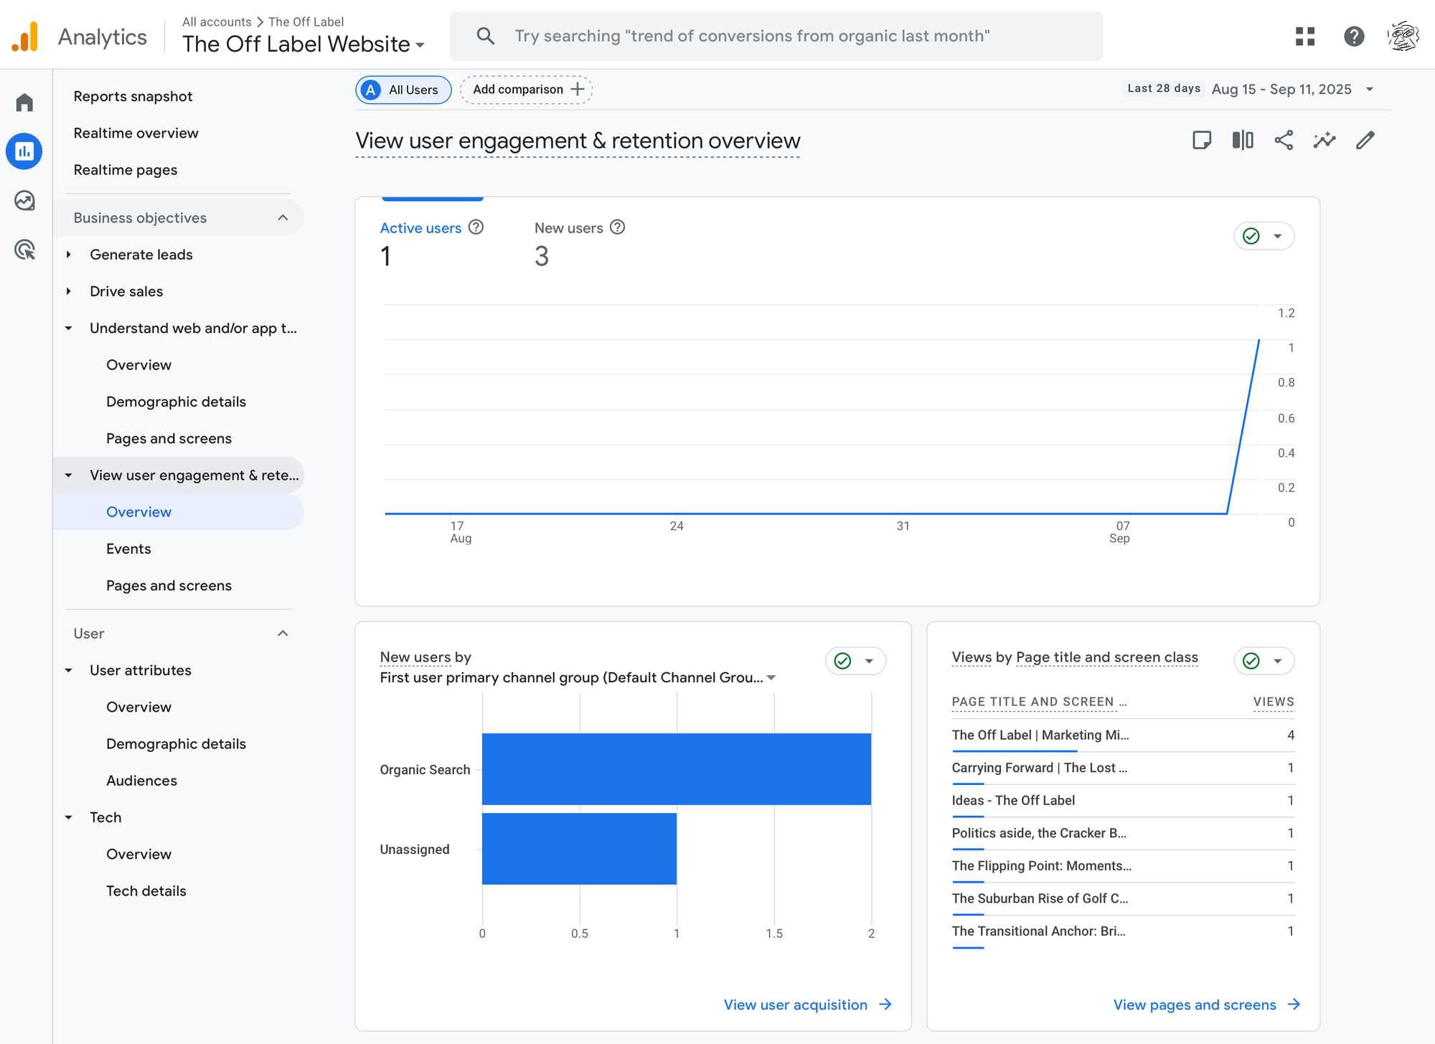Image resolution: width=1435 pixels, height=1044 pixels.
Task: Open Pages and screens under engagement & retention
Action: [169, 586]
